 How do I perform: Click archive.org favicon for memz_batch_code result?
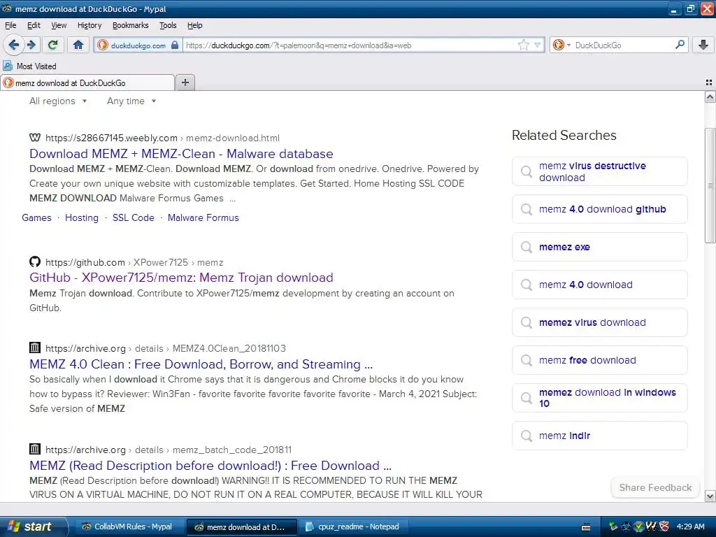35,449
